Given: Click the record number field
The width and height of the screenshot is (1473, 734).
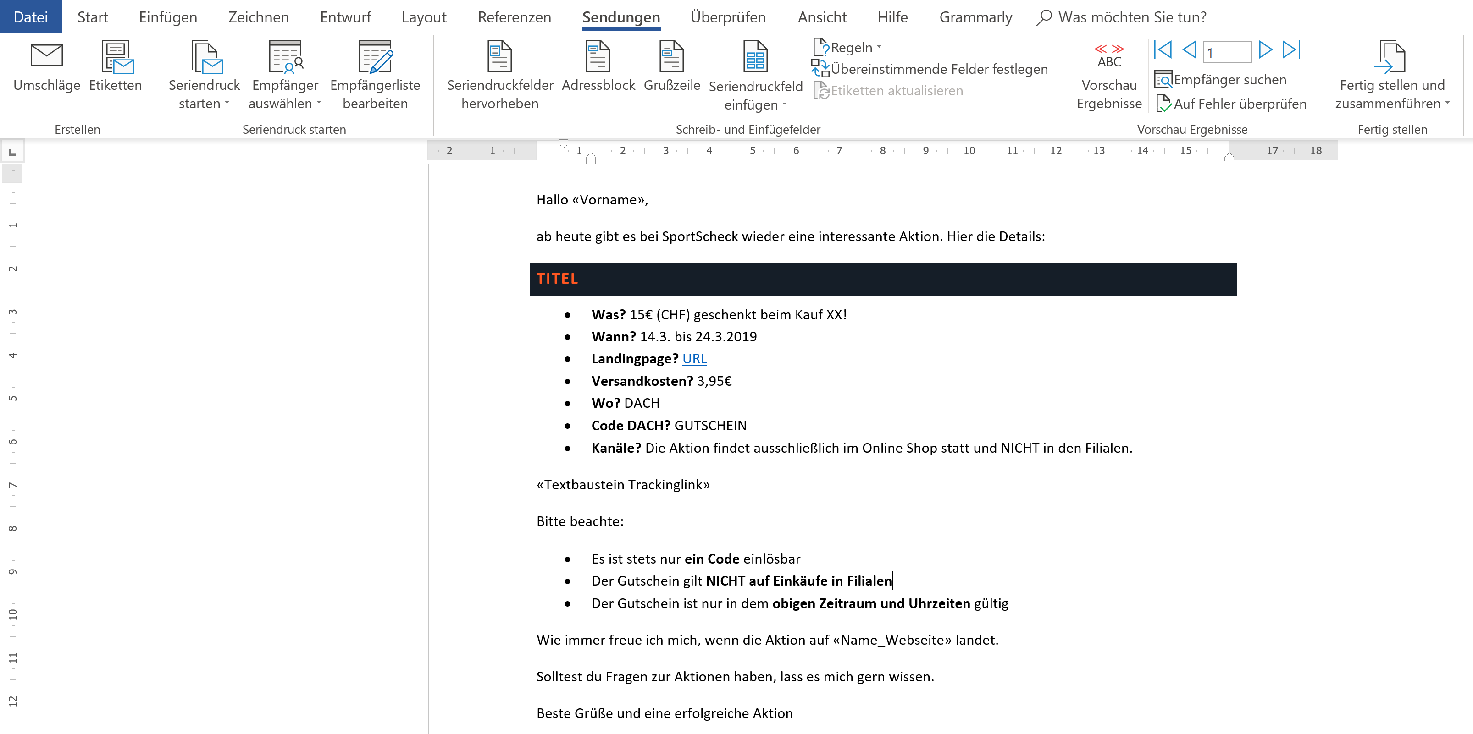Looking at the screenshot, I should (1227, 52).
